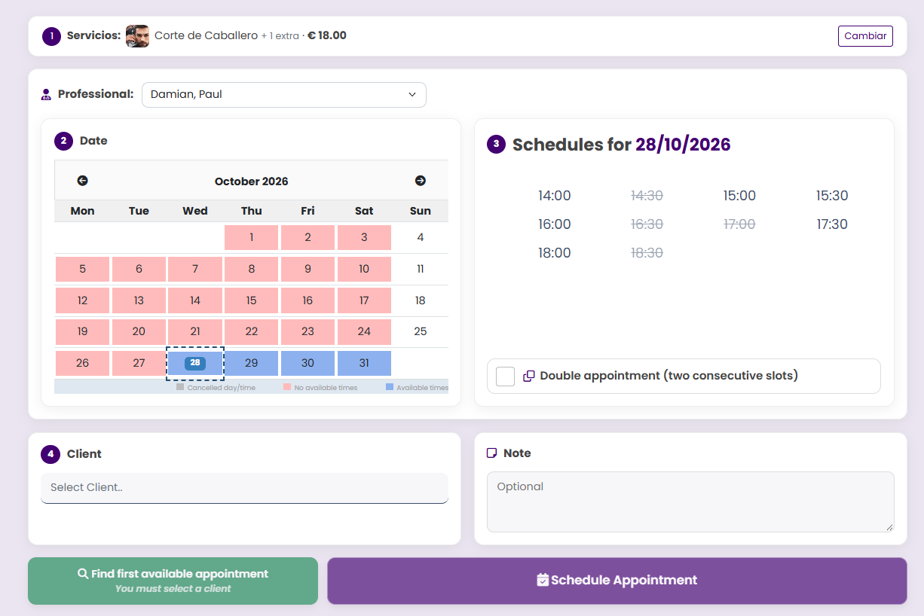Click unavailable day October 1
Viewport: 924px width, 616px height.
[252, 237]
